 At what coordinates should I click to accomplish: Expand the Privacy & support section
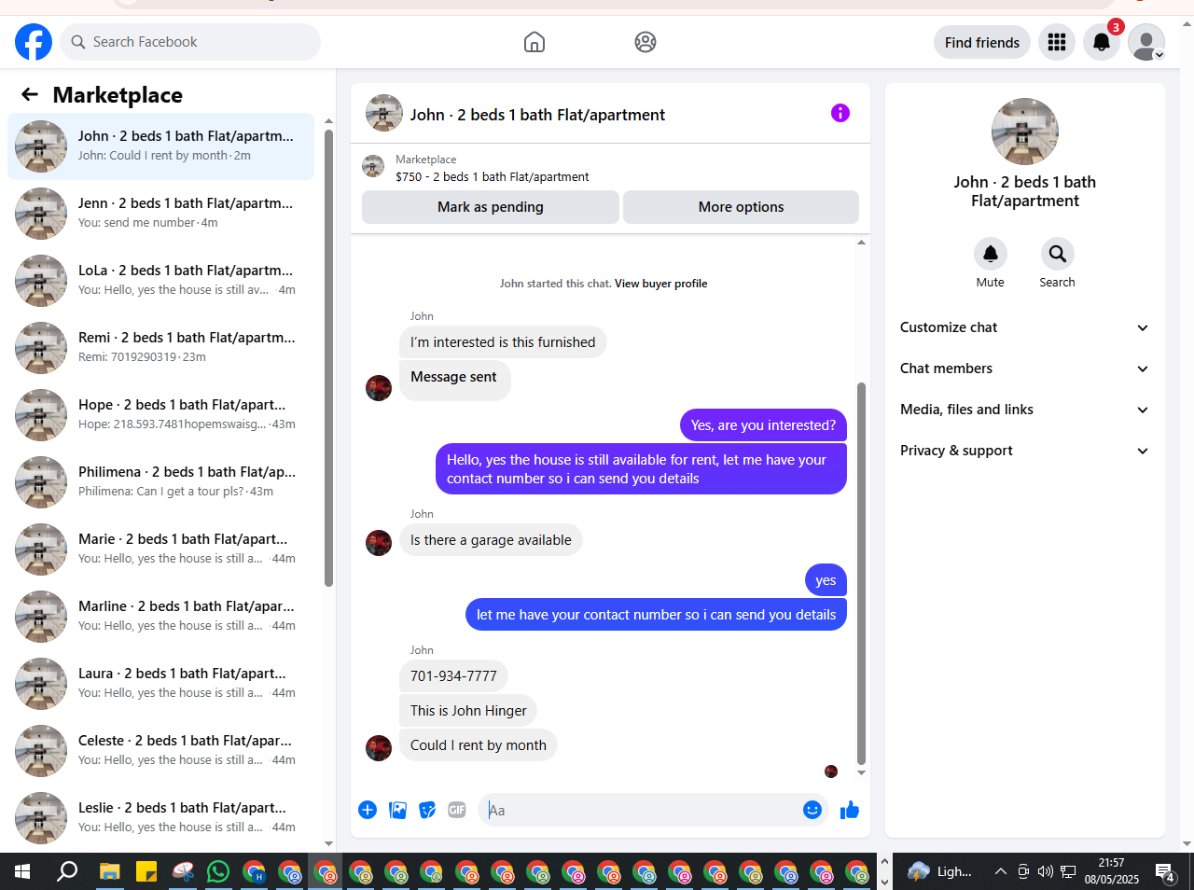point(1025,451)
